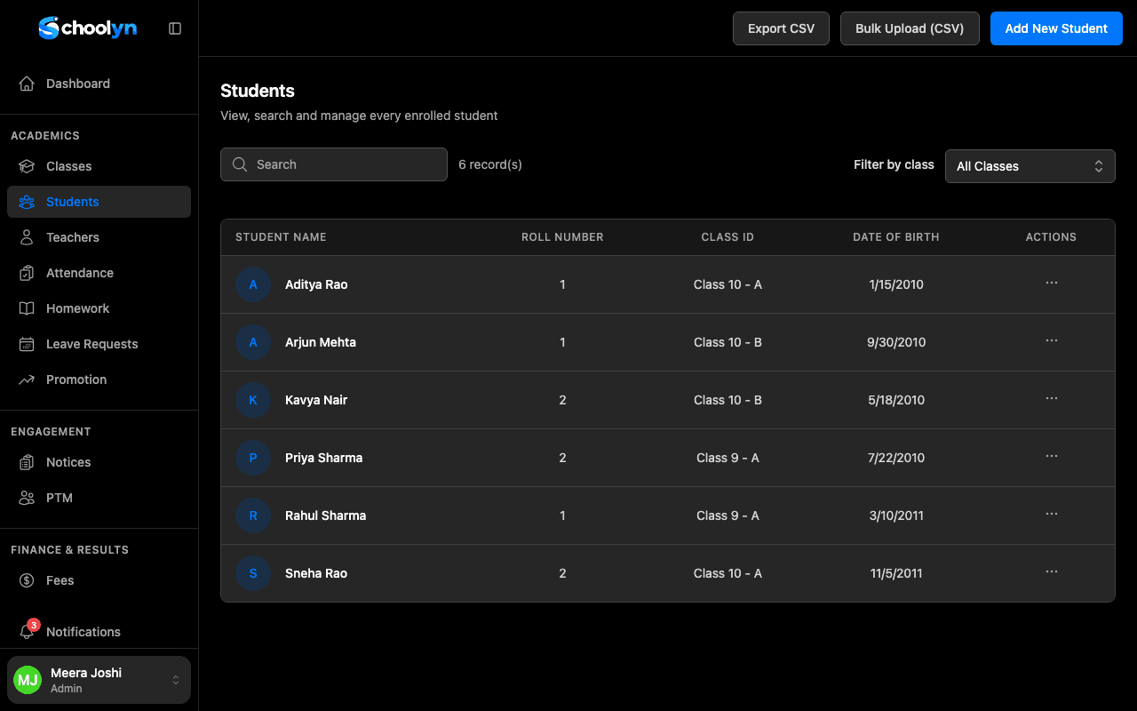Click Bulk Upload (CSV) button
The image size is (1137, 711).
pos(910,28)
